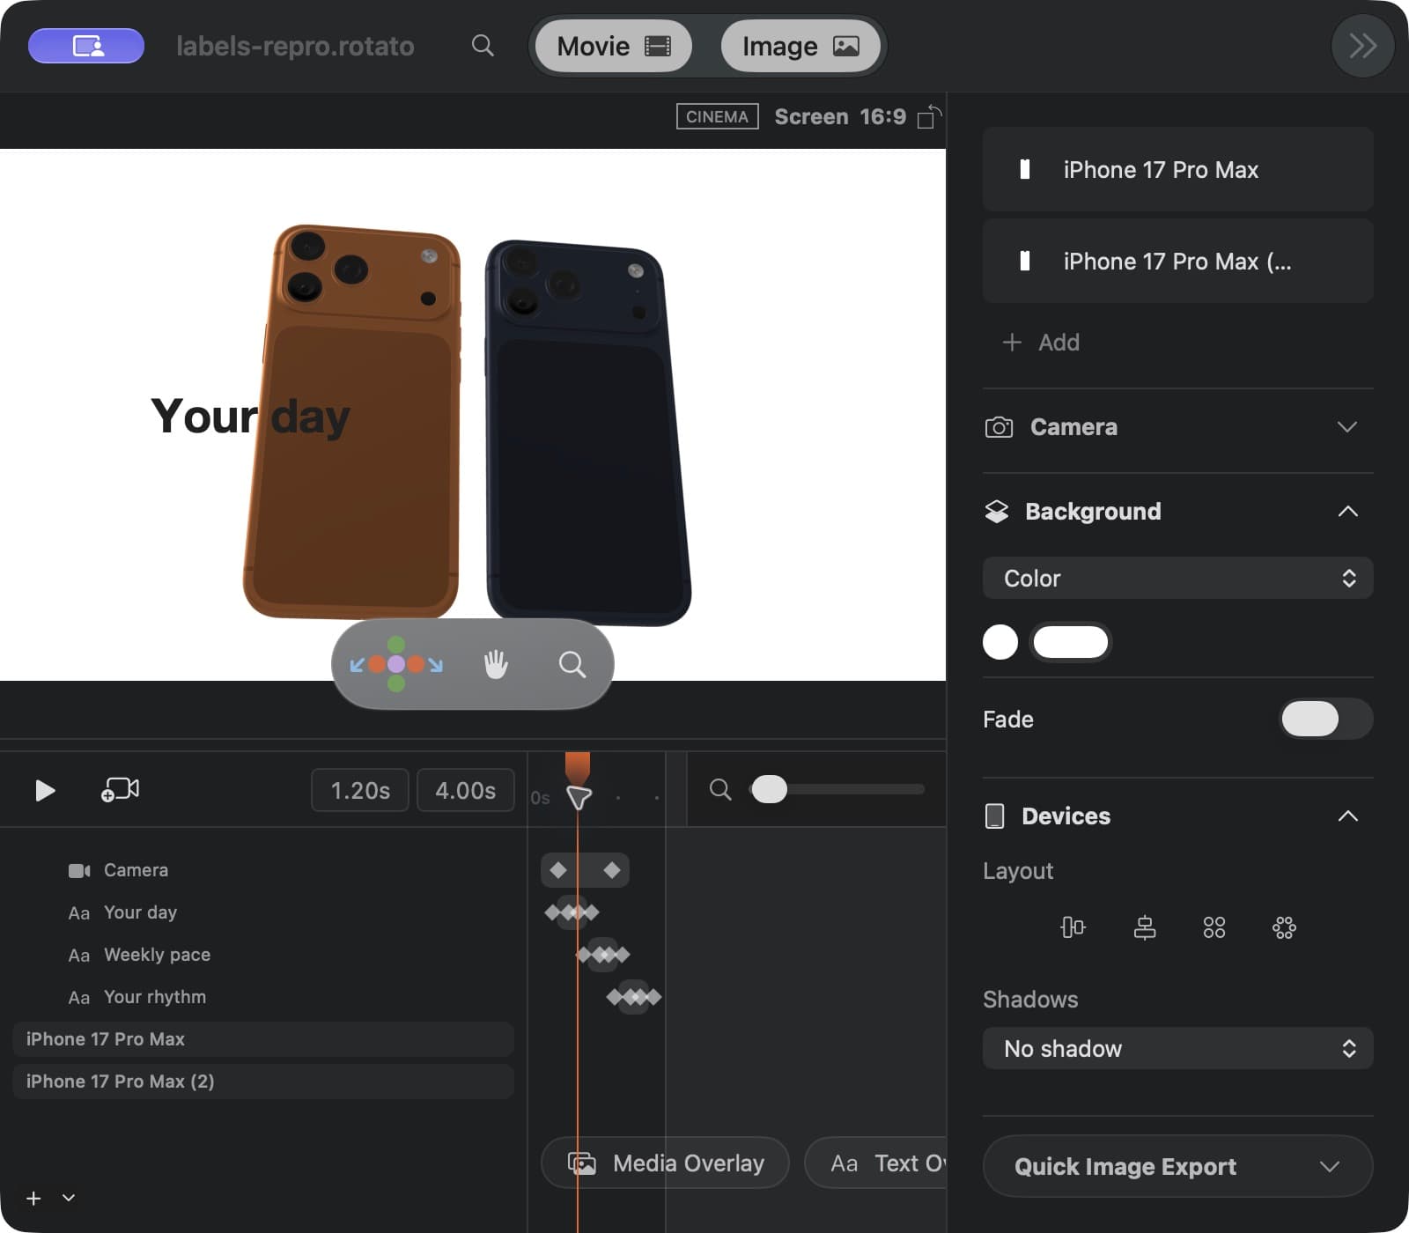Open the No shadow dropdown

tap(1177, 1048)
